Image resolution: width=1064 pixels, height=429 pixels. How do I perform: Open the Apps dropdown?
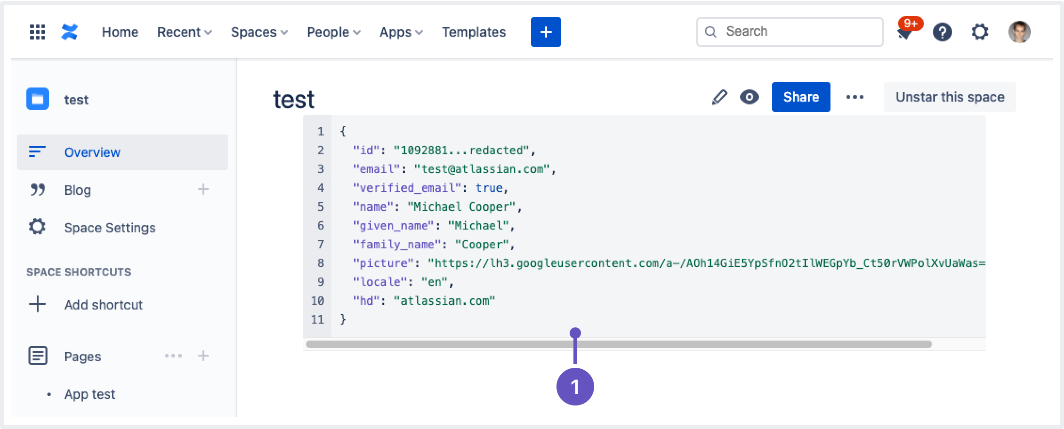(400, 32)
